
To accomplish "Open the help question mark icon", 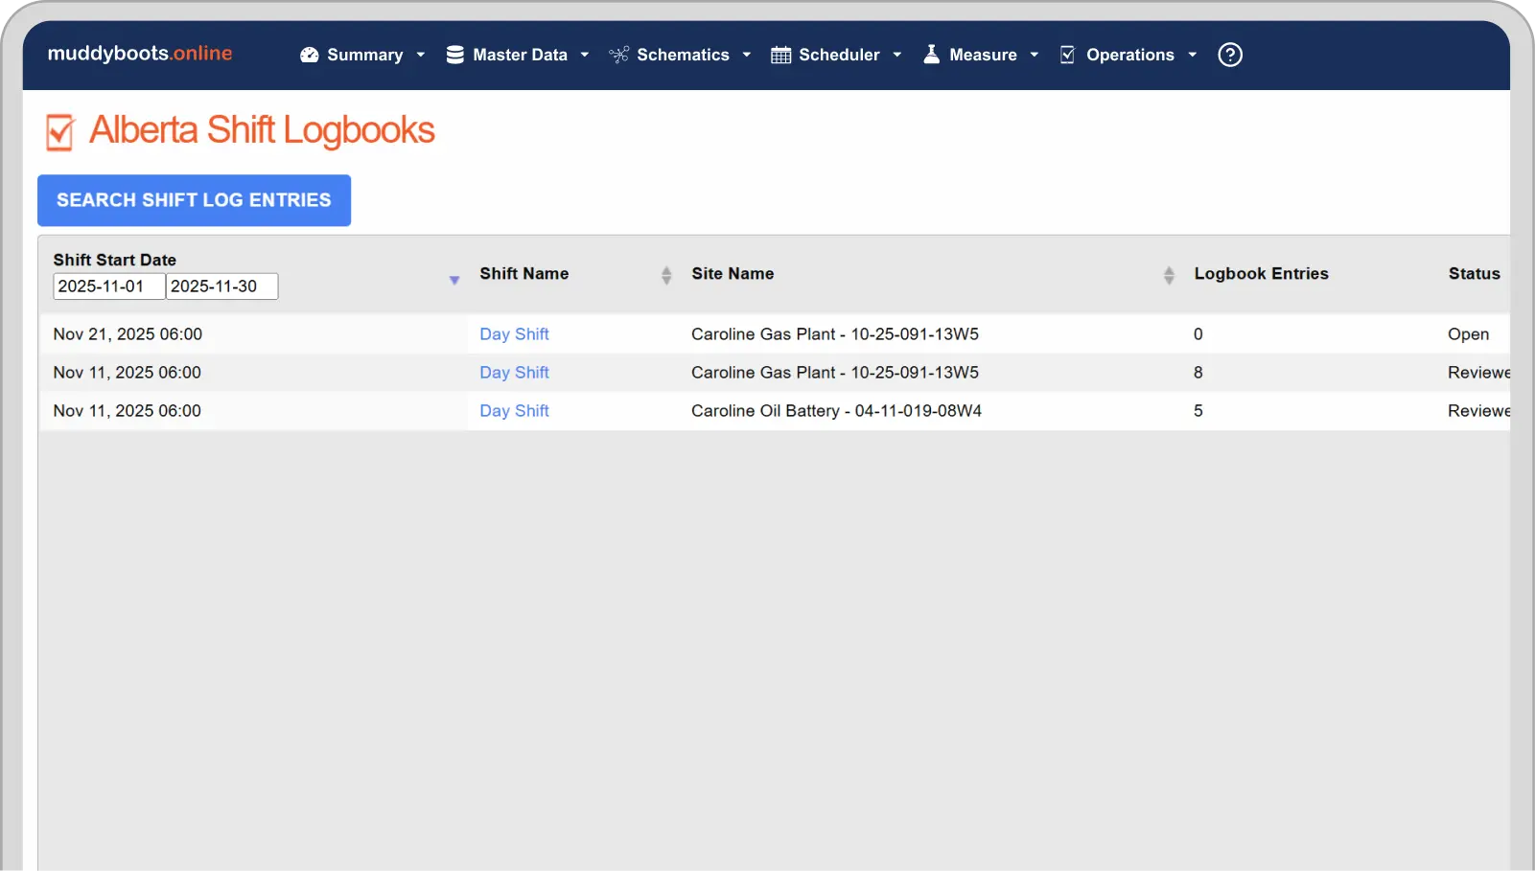I will pos(1229,56).
